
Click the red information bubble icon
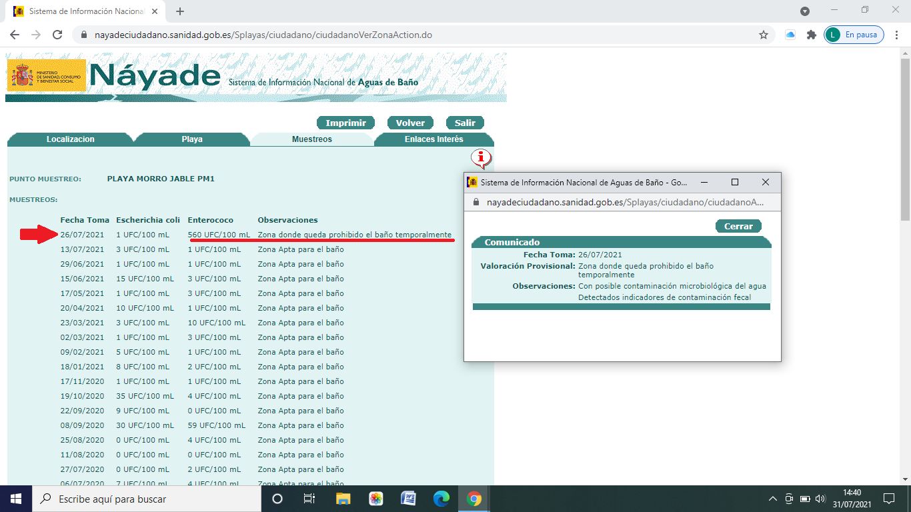pos(482,159)
